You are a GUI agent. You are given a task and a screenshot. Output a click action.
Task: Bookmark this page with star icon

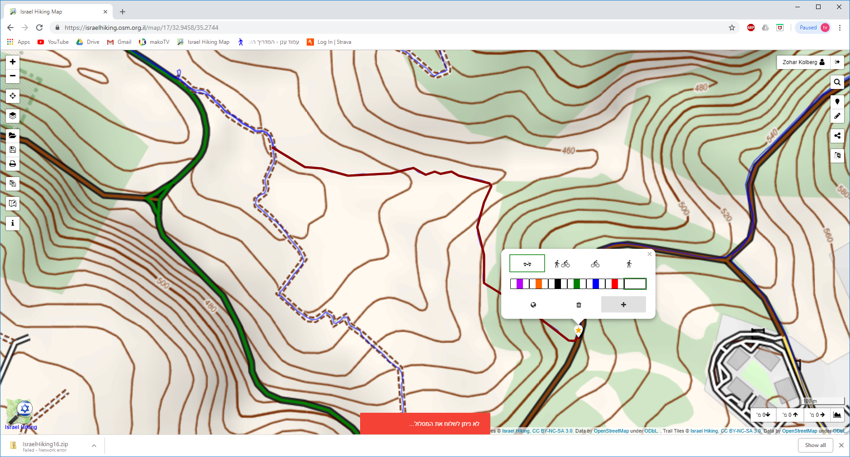pos(732,28)
